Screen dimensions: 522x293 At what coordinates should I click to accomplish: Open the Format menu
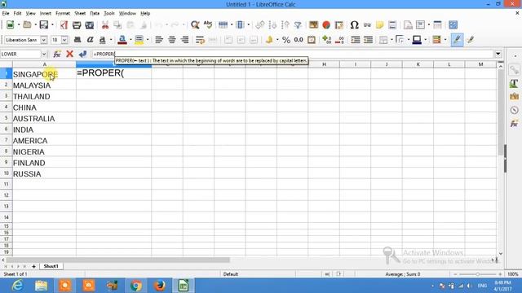pyautogui.click(x=63, y=13)
